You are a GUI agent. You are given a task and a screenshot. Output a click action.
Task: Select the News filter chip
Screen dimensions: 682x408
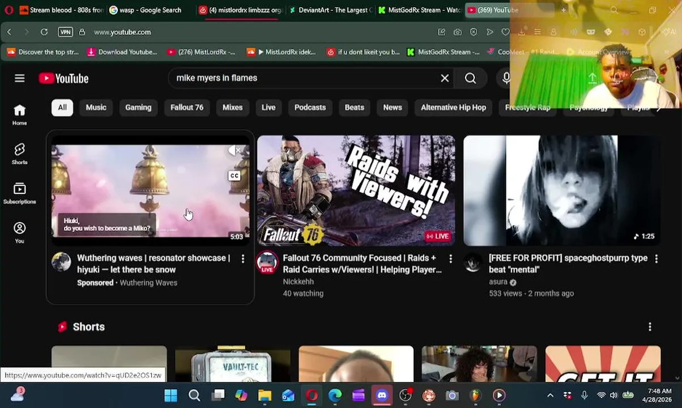pyautogui.click(x=393, y=107)
